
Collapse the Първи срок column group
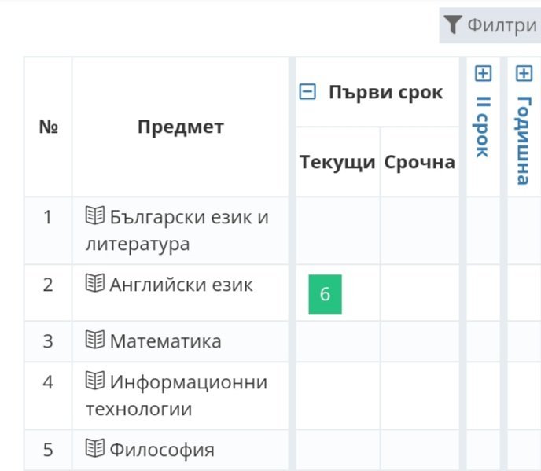point(308,93)
